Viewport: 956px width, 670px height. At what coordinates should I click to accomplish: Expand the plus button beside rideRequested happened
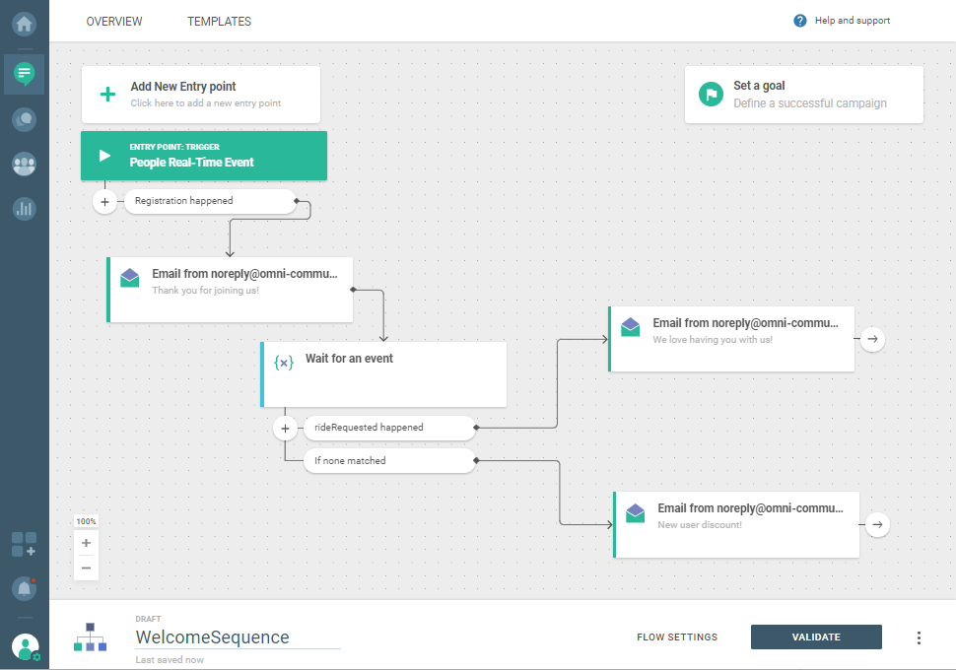[x=285, y=428]
